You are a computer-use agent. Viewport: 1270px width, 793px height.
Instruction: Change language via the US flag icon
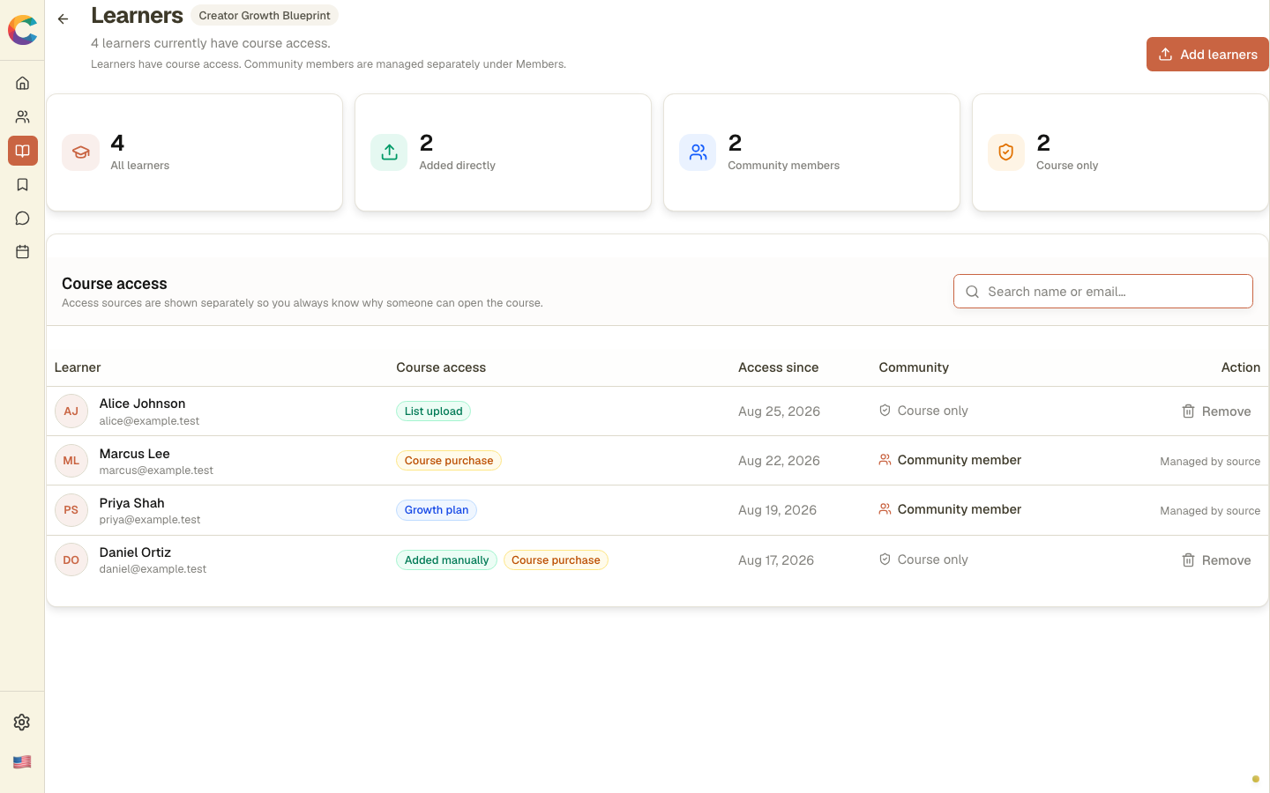click(x=22, y=761)
